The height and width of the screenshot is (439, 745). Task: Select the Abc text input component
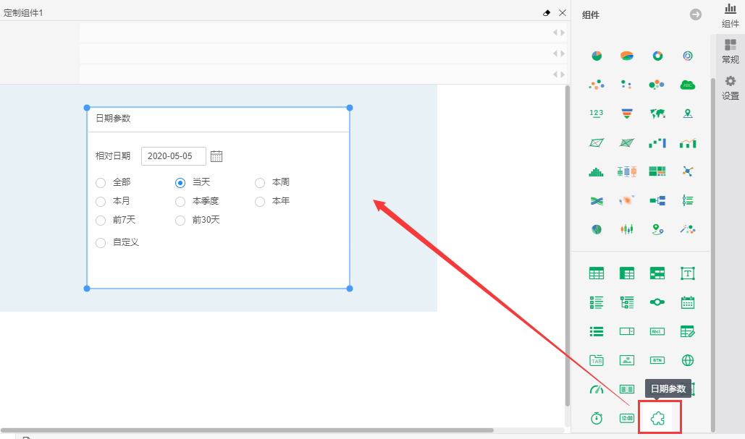(657, 331)
